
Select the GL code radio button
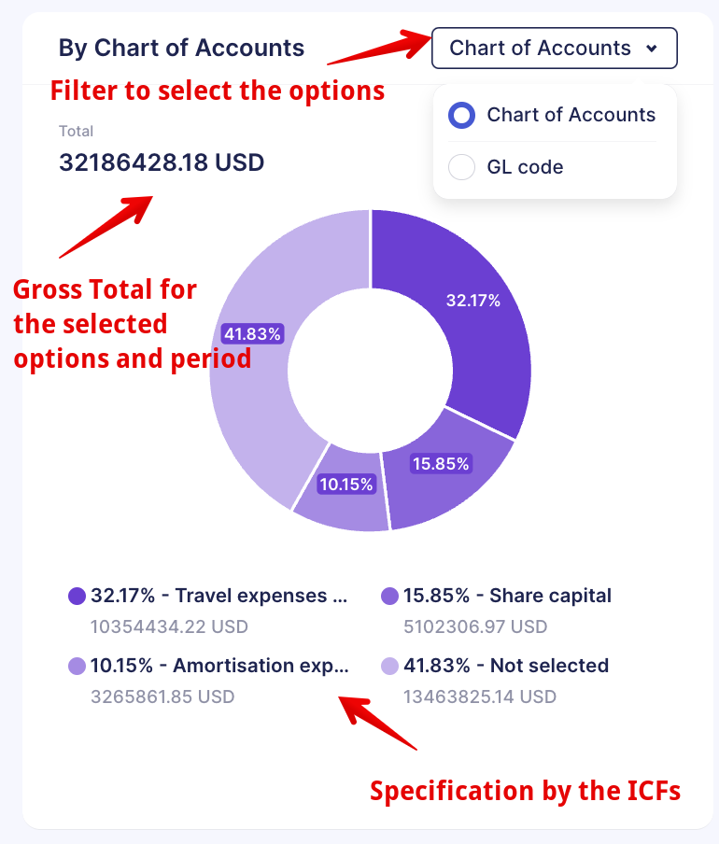pos(461,167)
